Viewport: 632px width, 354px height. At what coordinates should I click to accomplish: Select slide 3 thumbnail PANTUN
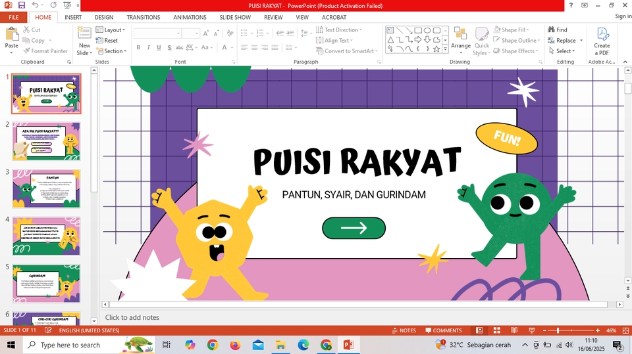(x=46, y=188)
